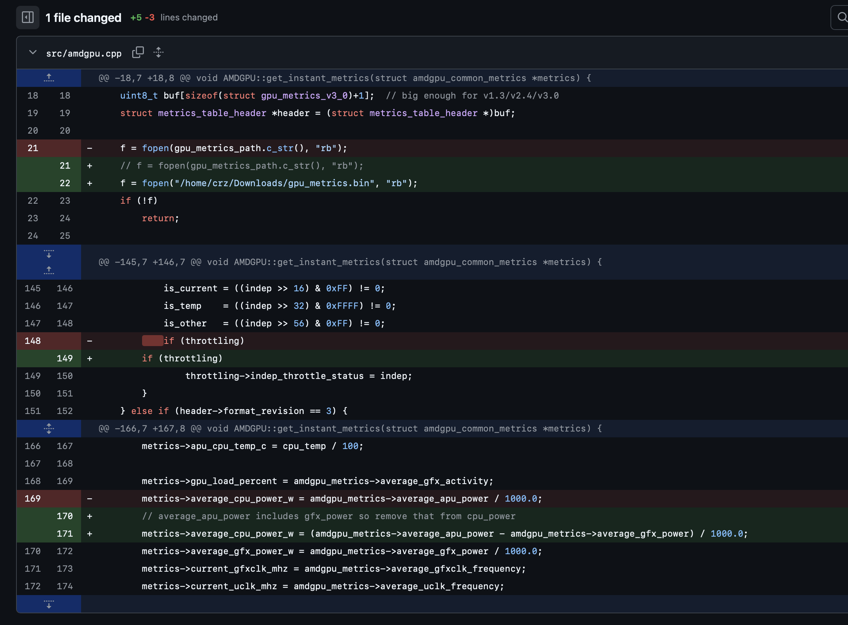Image resolution: width=848 pixels, height=625 pixels.
Task: Toggle the file tree sidebar panel
Action: pyautogui.click(x=28, y=18)
